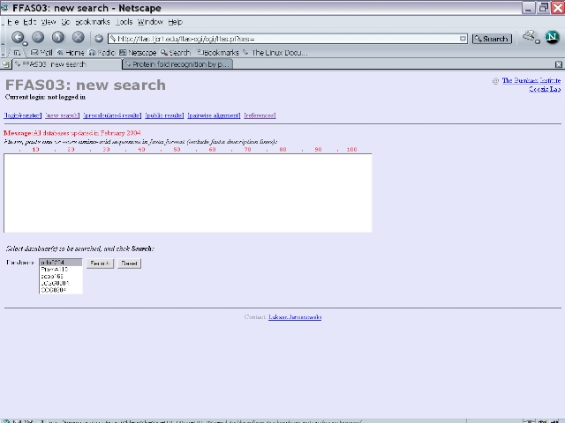The width and height of the screenshot is (565, 423).
Task: Open the Tools menu
Action: click(124, 21)
